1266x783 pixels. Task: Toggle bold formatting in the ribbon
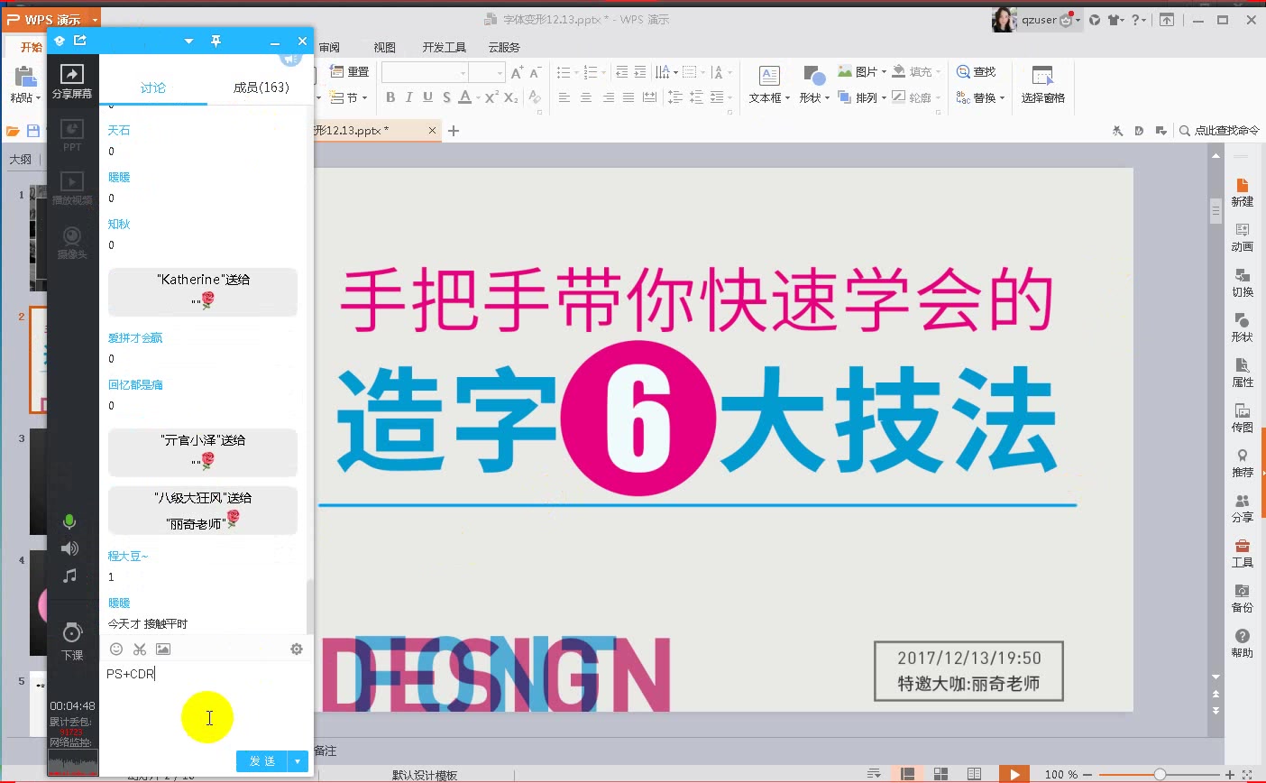(x=390, y=95)
